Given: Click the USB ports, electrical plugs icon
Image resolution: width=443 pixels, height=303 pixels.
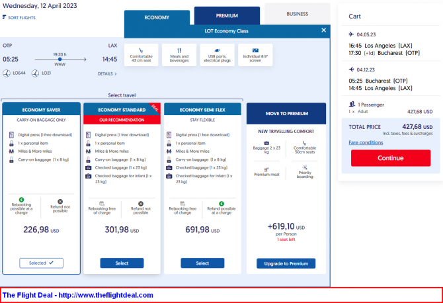Looking at the screenshot, I should click(x=218, y=50).
